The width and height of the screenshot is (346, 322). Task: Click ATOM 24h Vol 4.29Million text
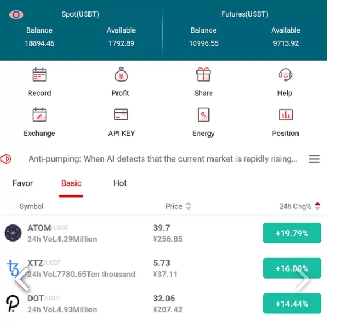(x=62, y=239)
